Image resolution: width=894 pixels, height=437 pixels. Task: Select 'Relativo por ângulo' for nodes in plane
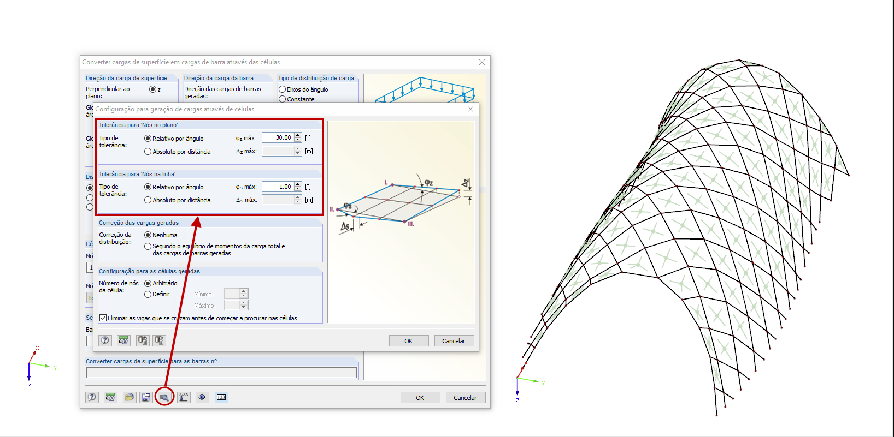(x=148, y=139)
